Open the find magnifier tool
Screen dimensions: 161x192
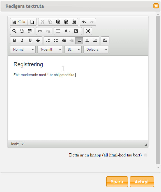(x=14, y=31)
